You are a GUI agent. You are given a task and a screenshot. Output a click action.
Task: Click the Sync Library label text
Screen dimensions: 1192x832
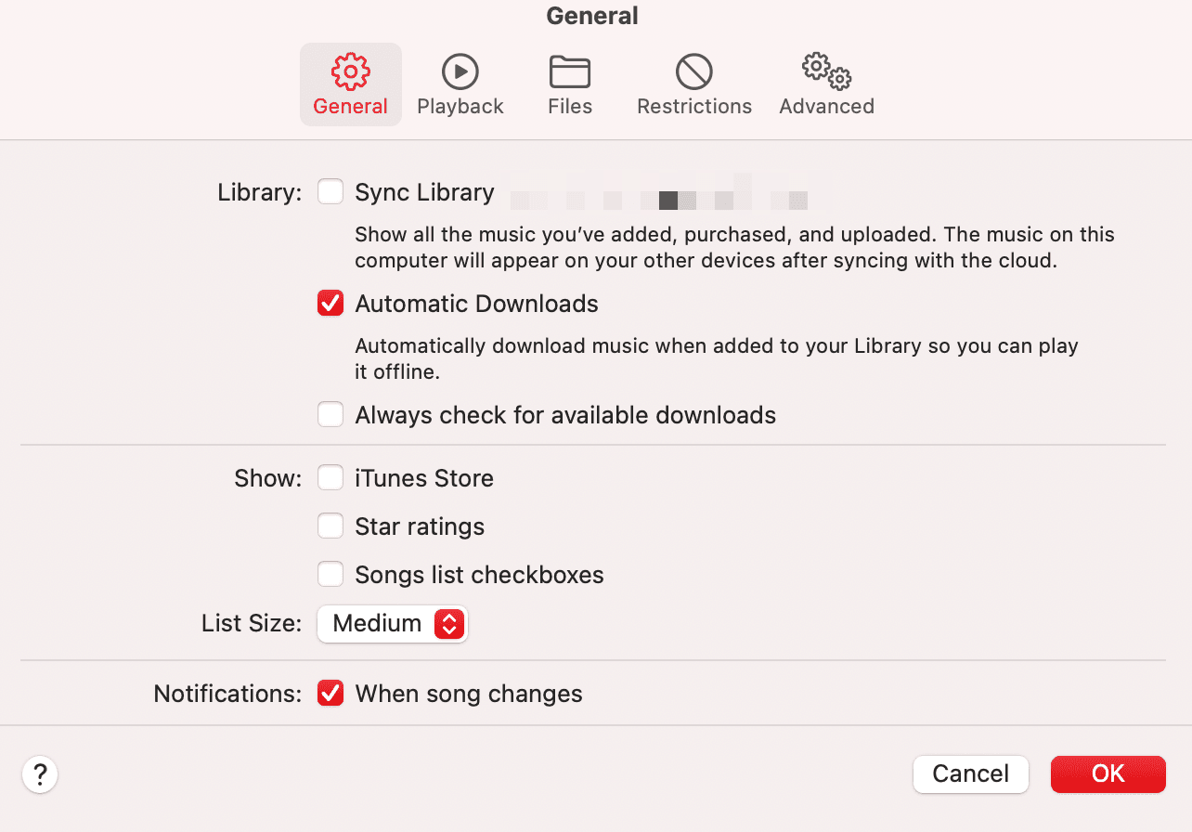[424, 192]
